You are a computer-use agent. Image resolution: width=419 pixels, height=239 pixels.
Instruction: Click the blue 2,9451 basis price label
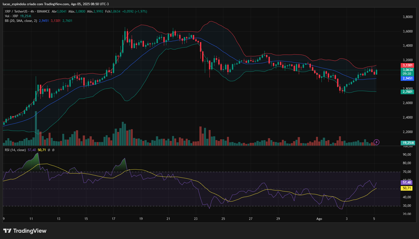point(407,78)
